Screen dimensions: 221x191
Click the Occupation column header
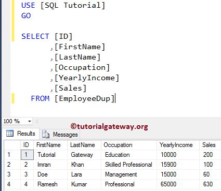pos(129,145)
